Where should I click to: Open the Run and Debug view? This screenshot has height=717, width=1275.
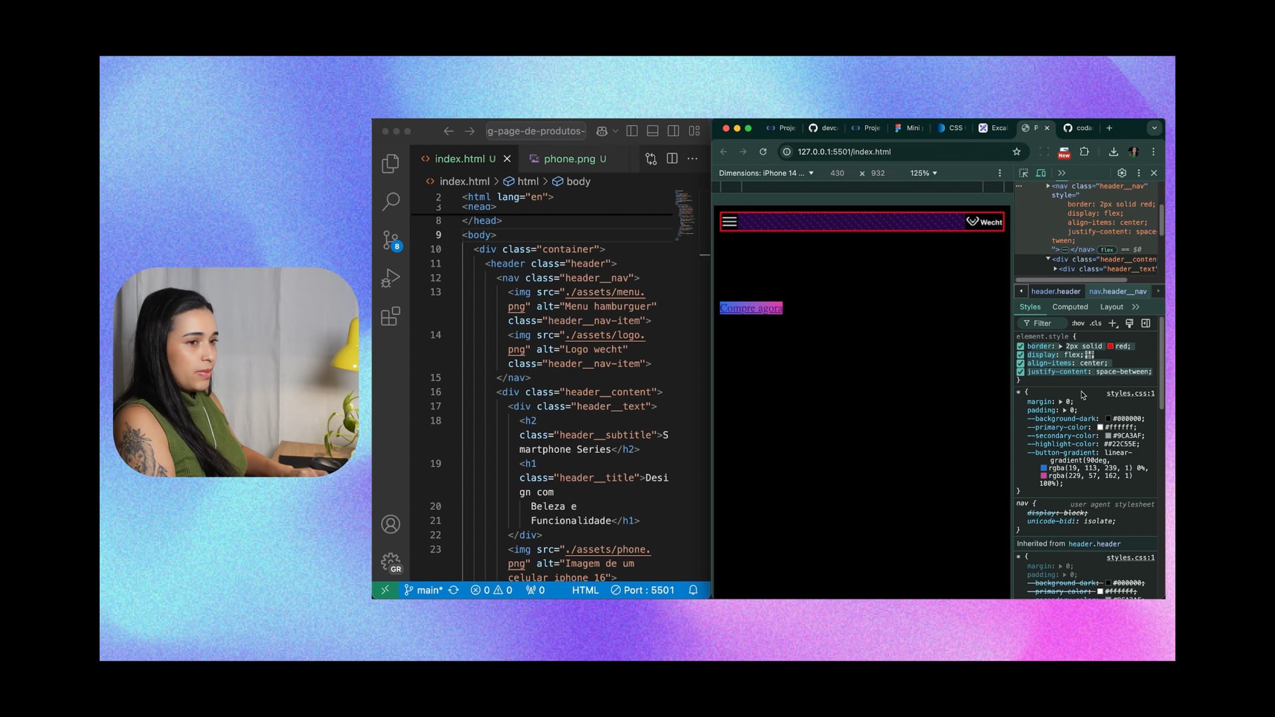click(x=390, y=278)
